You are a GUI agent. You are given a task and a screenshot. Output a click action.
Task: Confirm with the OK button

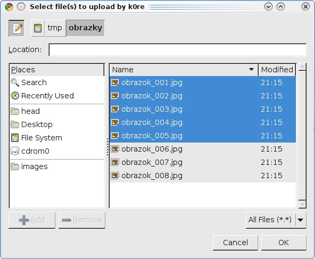(284, 243)
